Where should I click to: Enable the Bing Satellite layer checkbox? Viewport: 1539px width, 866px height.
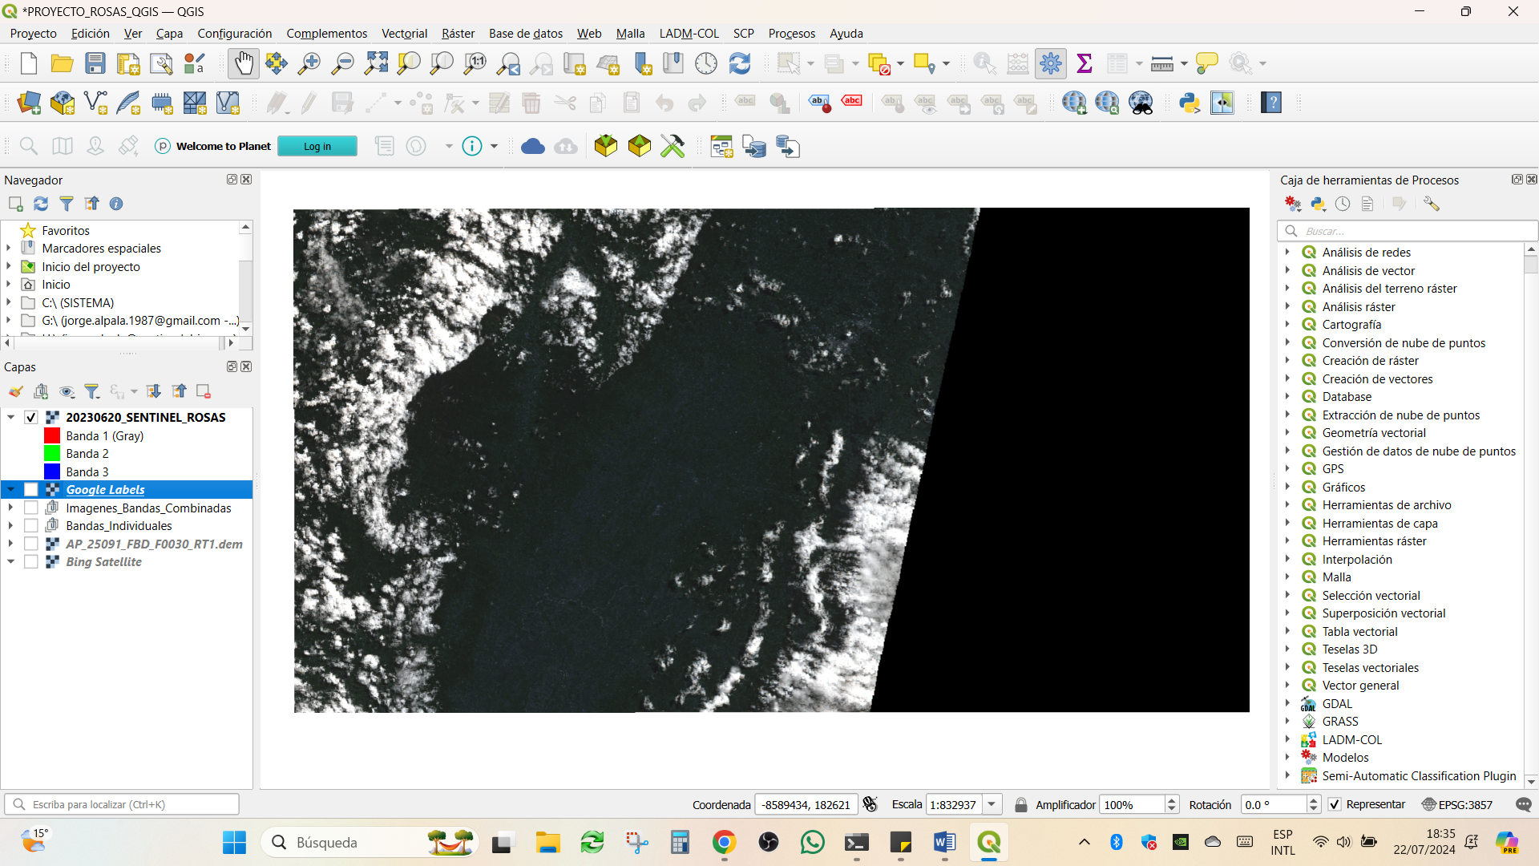click(31, 562)
